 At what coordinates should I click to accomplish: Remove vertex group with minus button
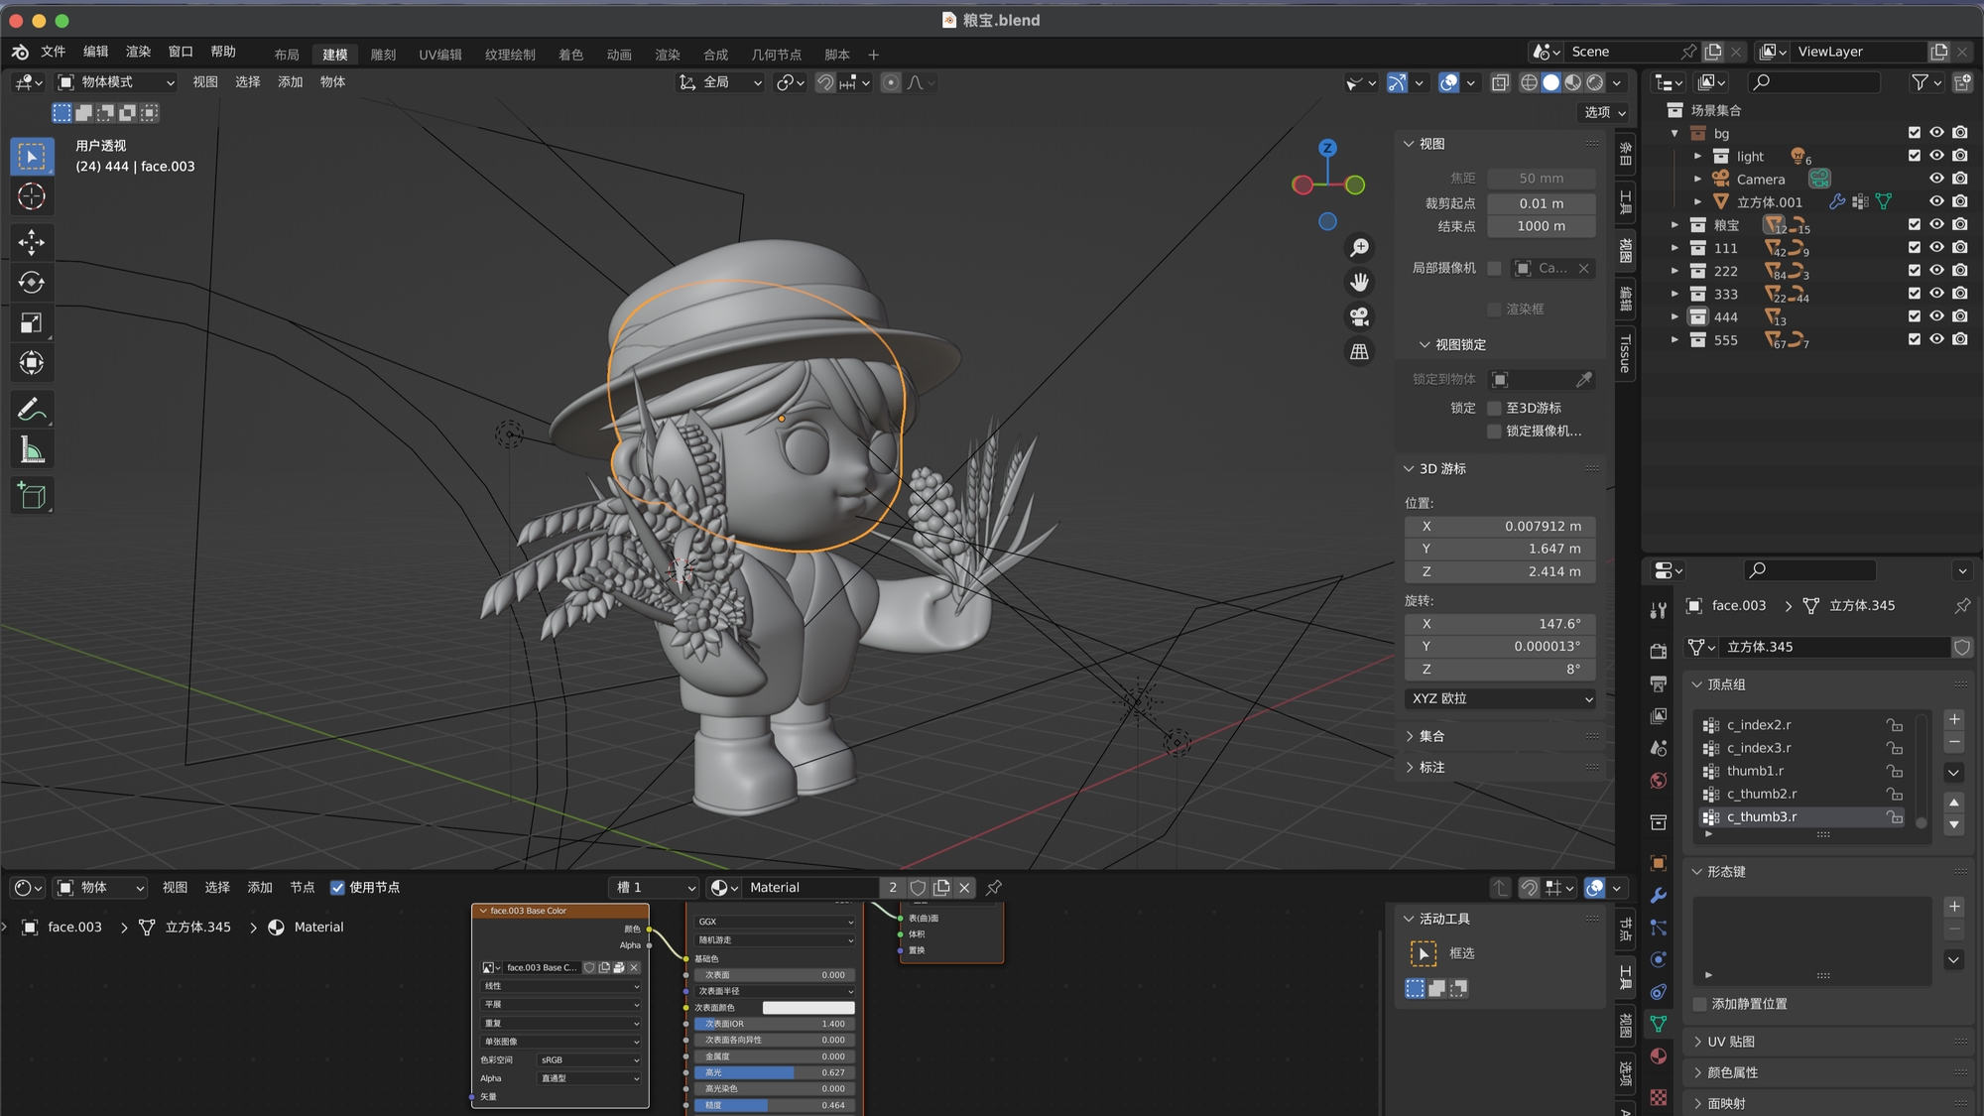[x=1954, y=742]
